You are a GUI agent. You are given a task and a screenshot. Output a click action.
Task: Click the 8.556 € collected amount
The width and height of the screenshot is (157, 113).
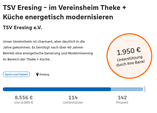[x=24, y=98]
